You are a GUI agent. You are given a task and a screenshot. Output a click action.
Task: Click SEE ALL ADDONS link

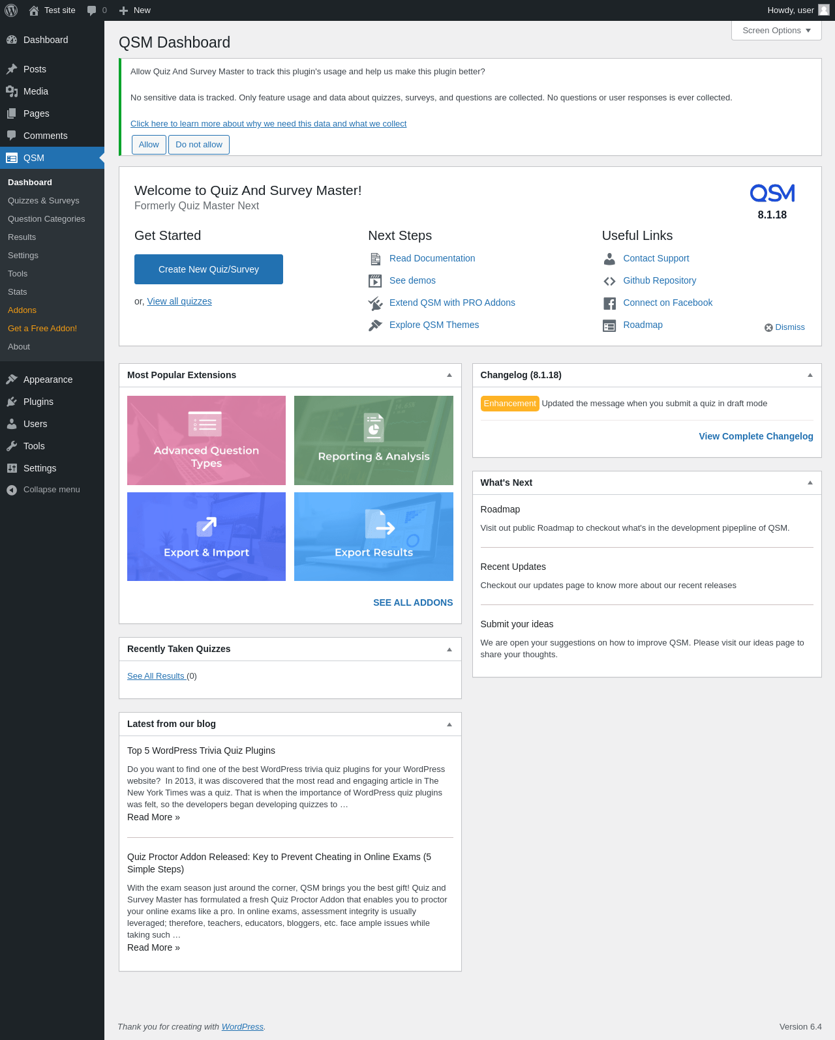413,602
